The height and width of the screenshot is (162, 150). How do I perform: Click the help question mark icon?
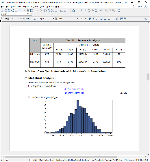tap(119, 11)
